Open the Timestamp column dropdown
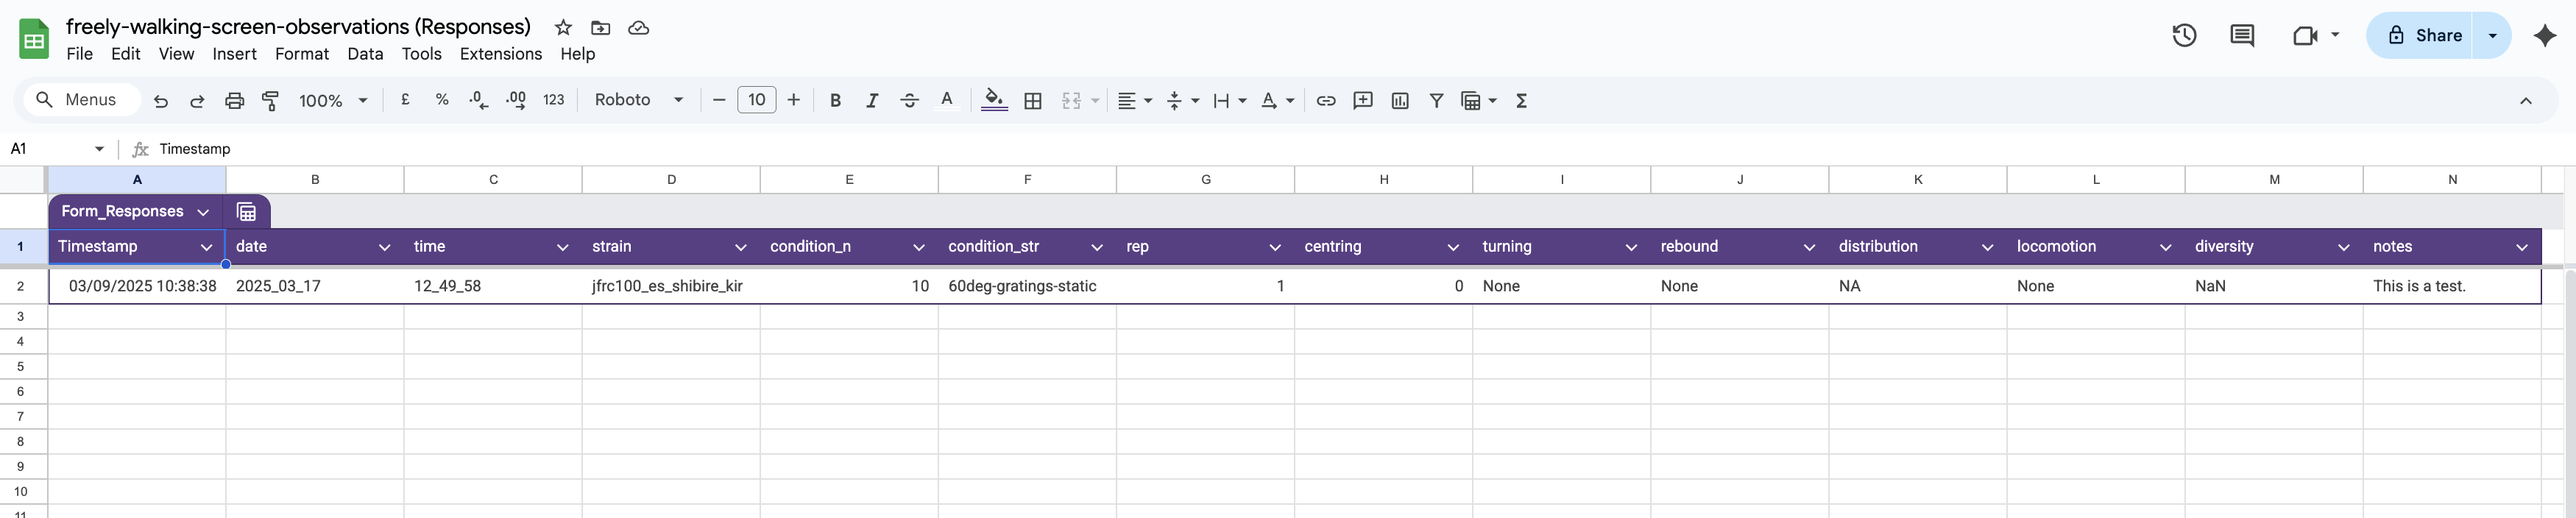Screen dimensions: 2576x518 point(206,247)
